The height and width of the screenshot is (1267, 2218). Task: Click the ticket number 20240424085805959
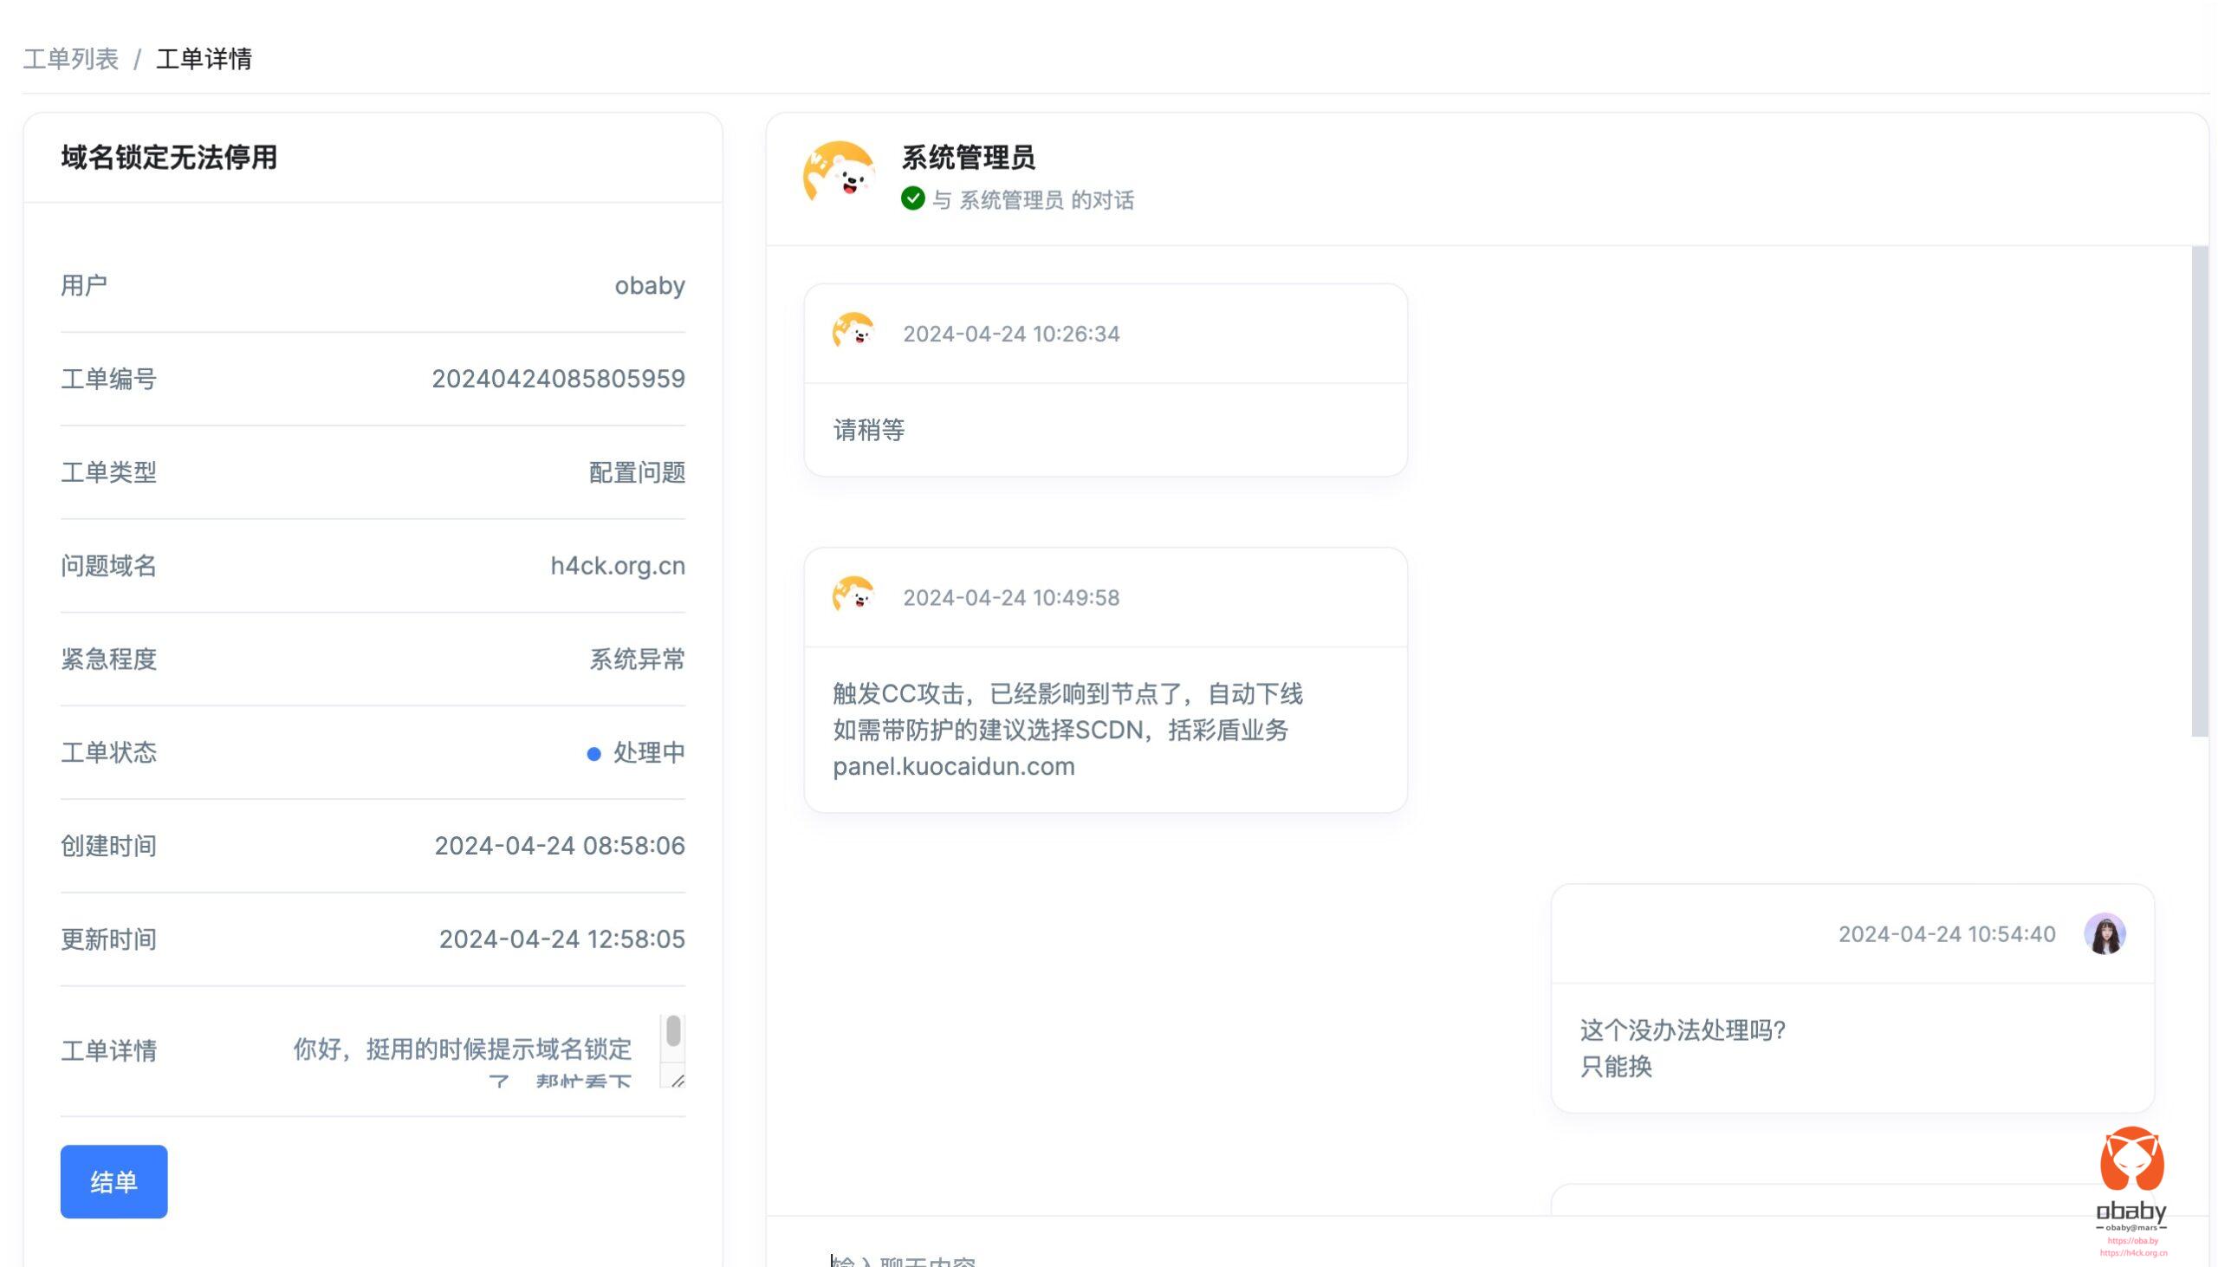(558, 379)
